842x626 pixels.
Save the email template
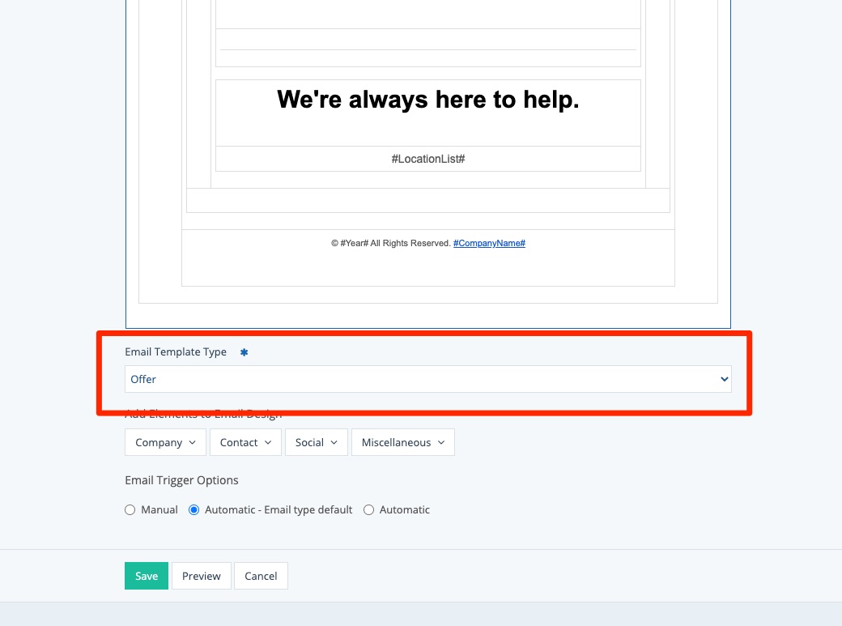click(x=147, y=576)
